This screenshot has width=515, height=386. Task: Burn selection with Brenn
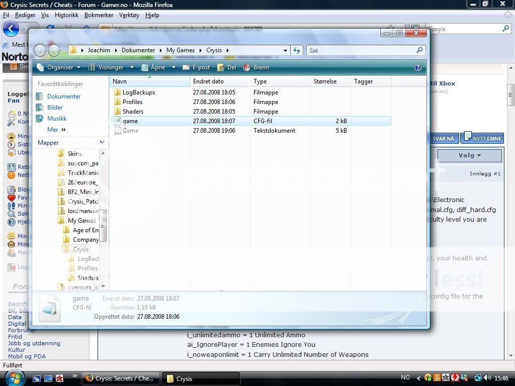coord(256,67)
